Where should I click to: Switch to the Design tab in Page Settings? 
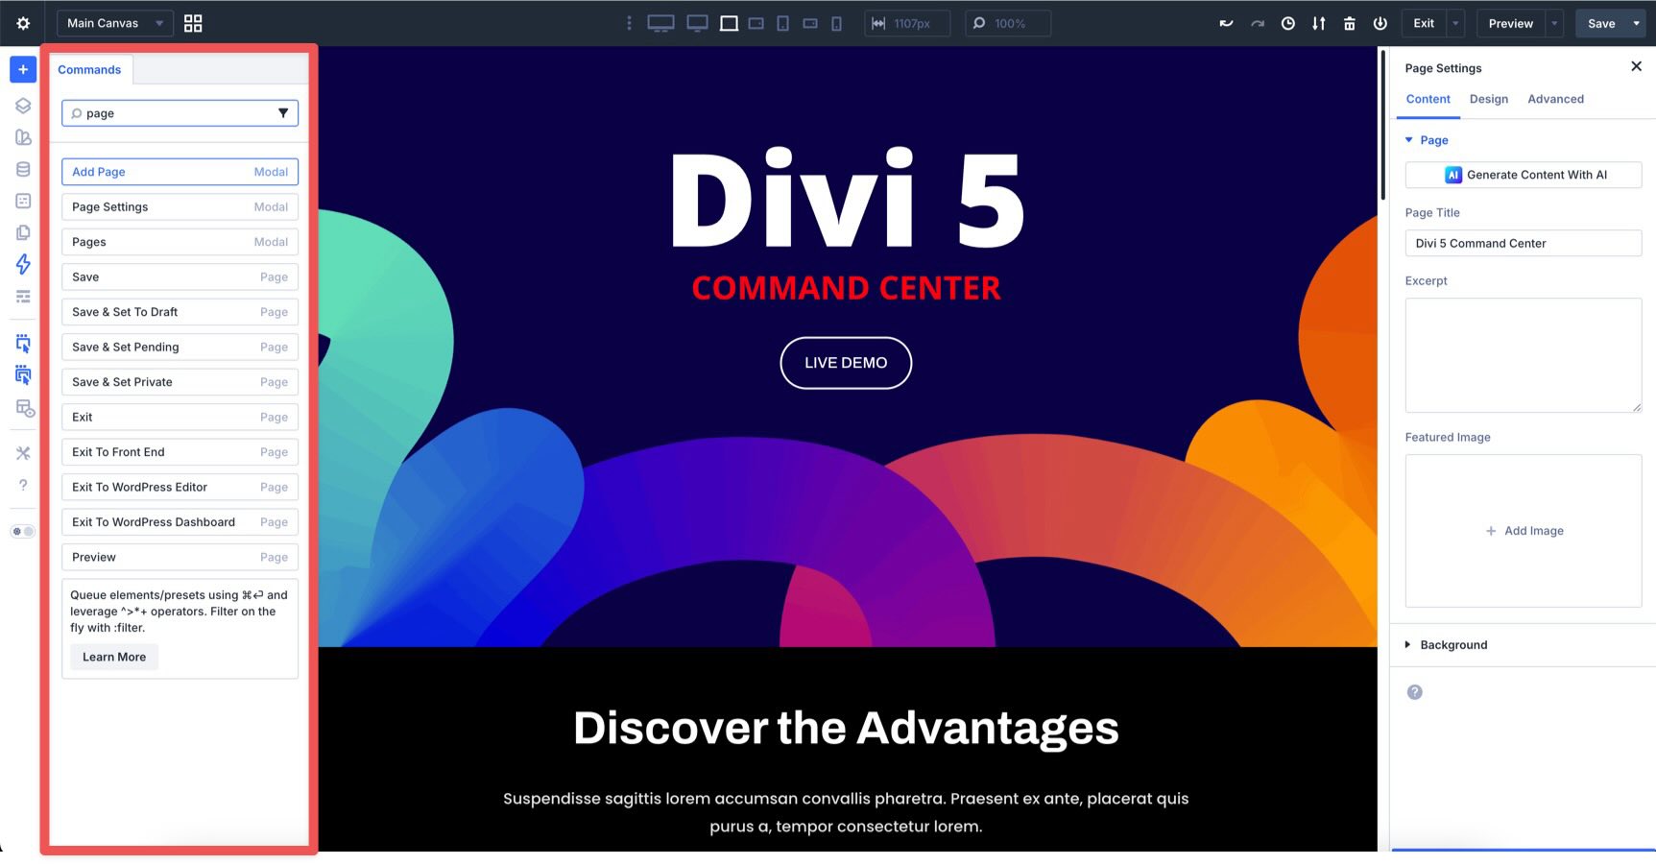pyautogui.click(x=1489, y=99)
